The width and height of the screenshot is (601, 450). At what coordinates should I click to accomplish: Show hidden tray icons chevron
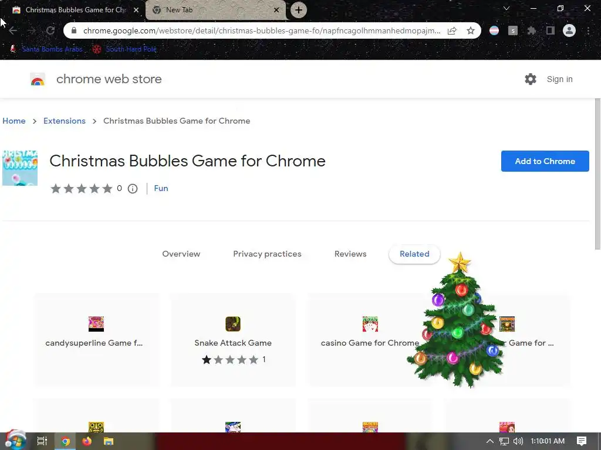[490, 441]
